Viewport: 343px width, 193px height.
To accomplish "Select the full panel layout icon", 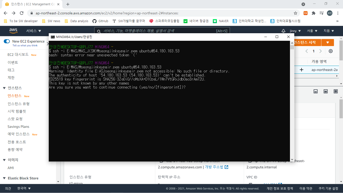I will pyautogui.click(x=336, y=91).
